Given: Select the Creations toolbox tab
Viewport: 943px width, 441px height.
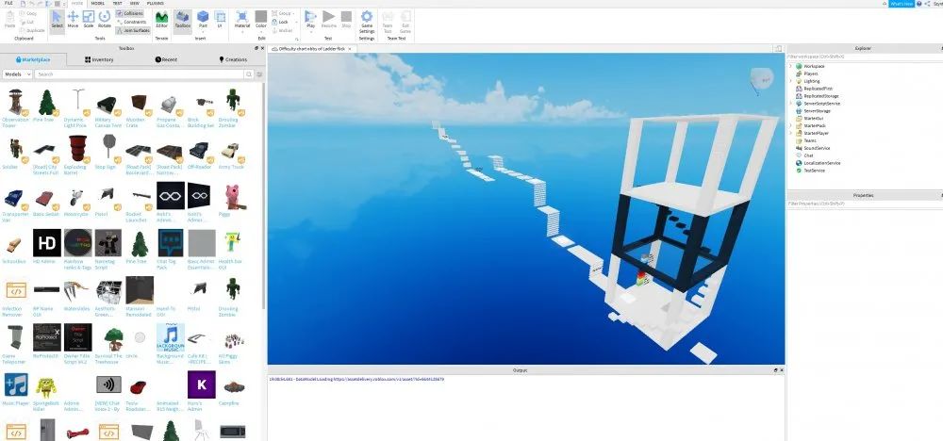Looking at the screenshot, I should coord(233,59).
